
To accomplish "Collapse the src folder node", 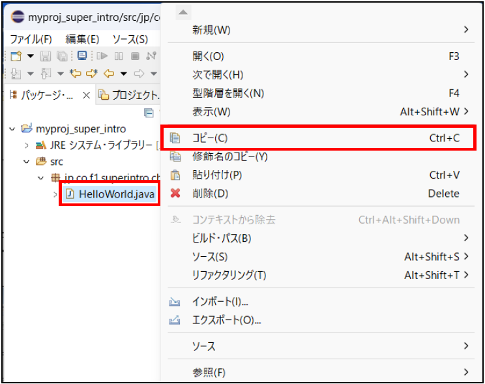I will (27, 162).
